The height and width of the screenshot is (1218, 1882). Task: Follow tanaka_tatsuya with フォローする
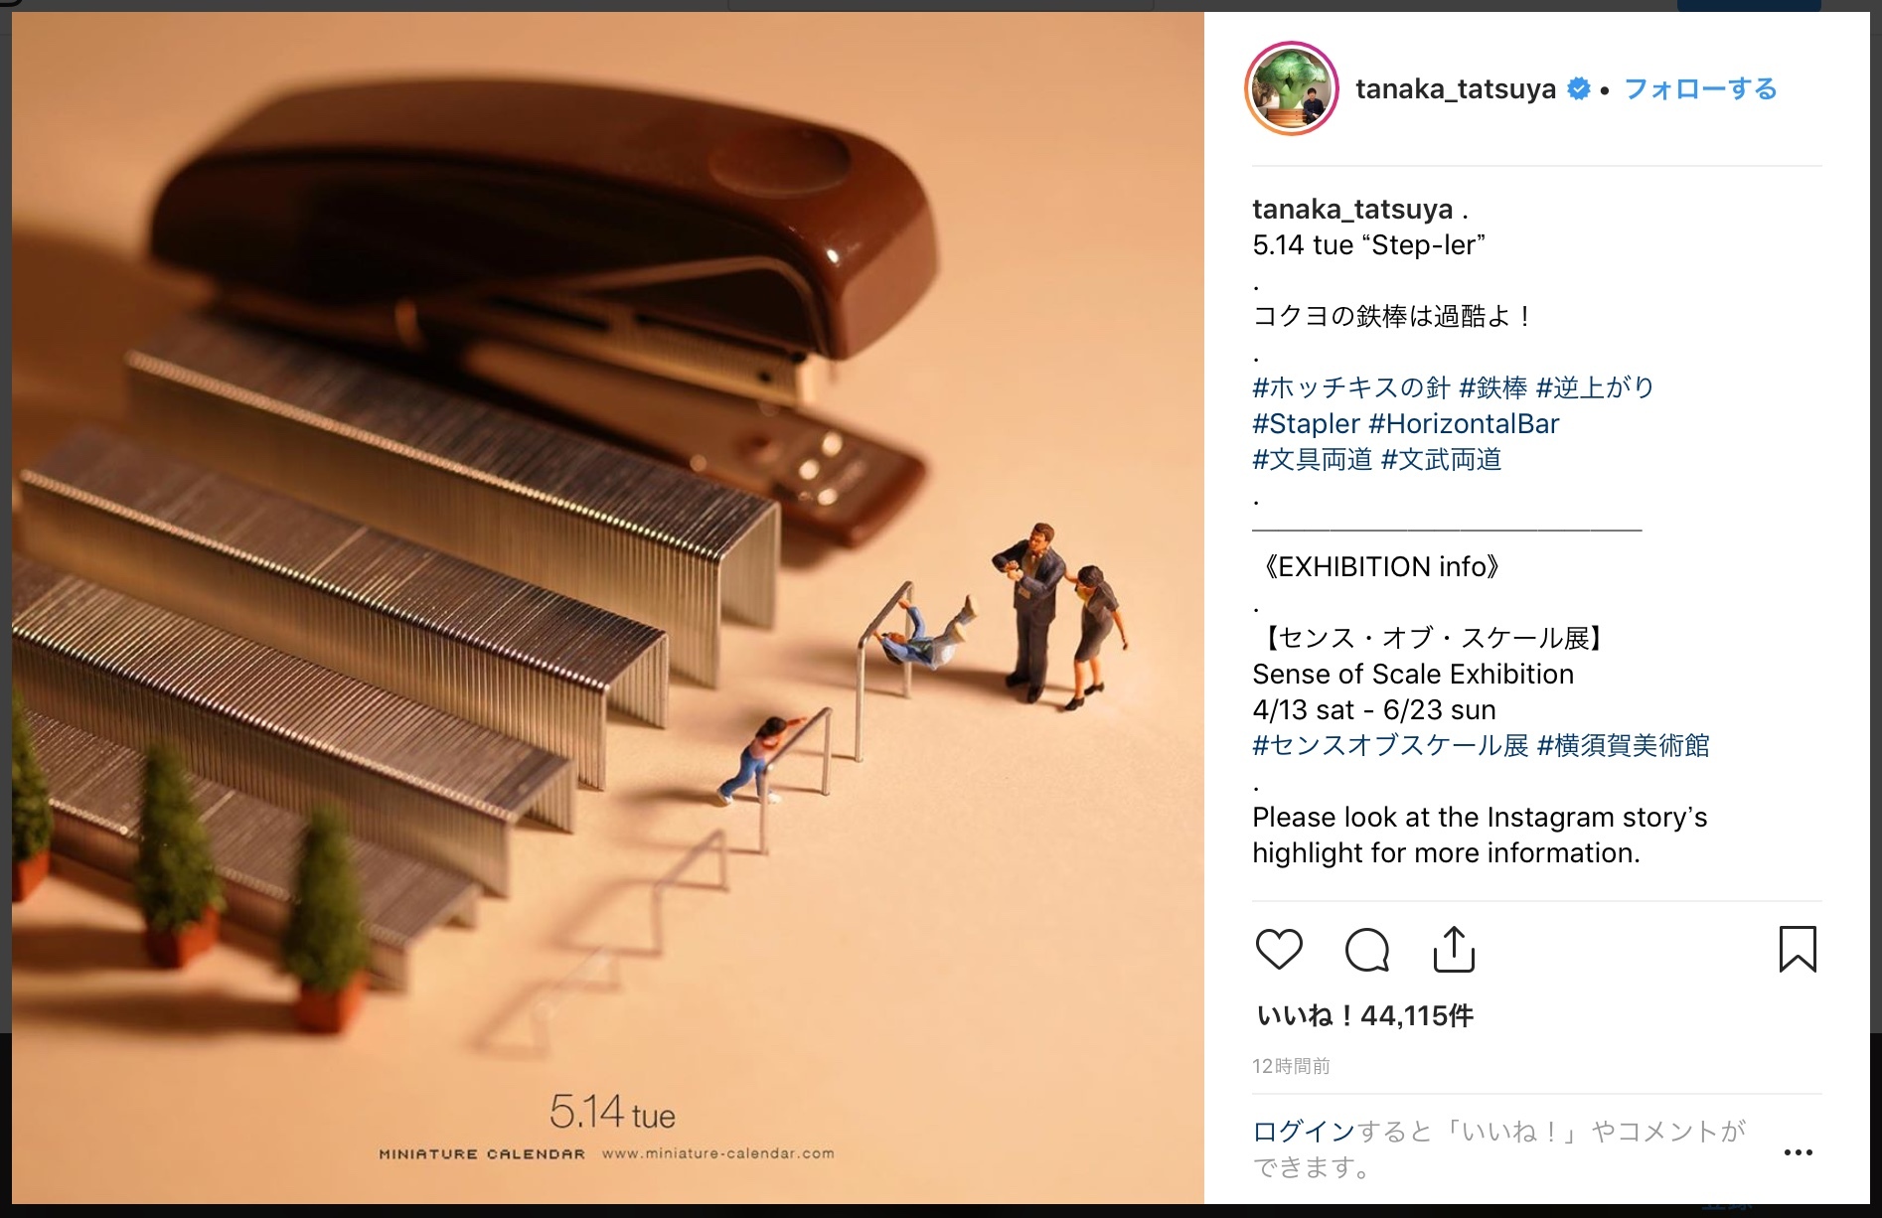[1700, 88]
